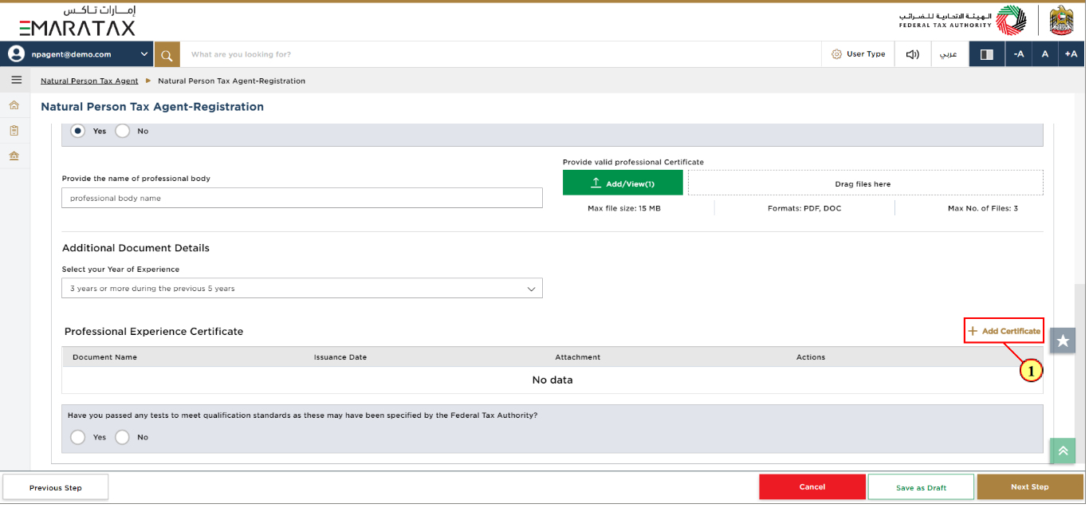
Task: Open the institution sidebar icon
Action: pyautogui.click(x=14, y=156)
